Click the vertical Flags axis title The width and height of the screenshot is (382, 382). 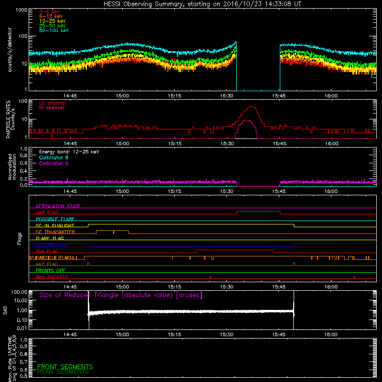click(x=19, y=238)
